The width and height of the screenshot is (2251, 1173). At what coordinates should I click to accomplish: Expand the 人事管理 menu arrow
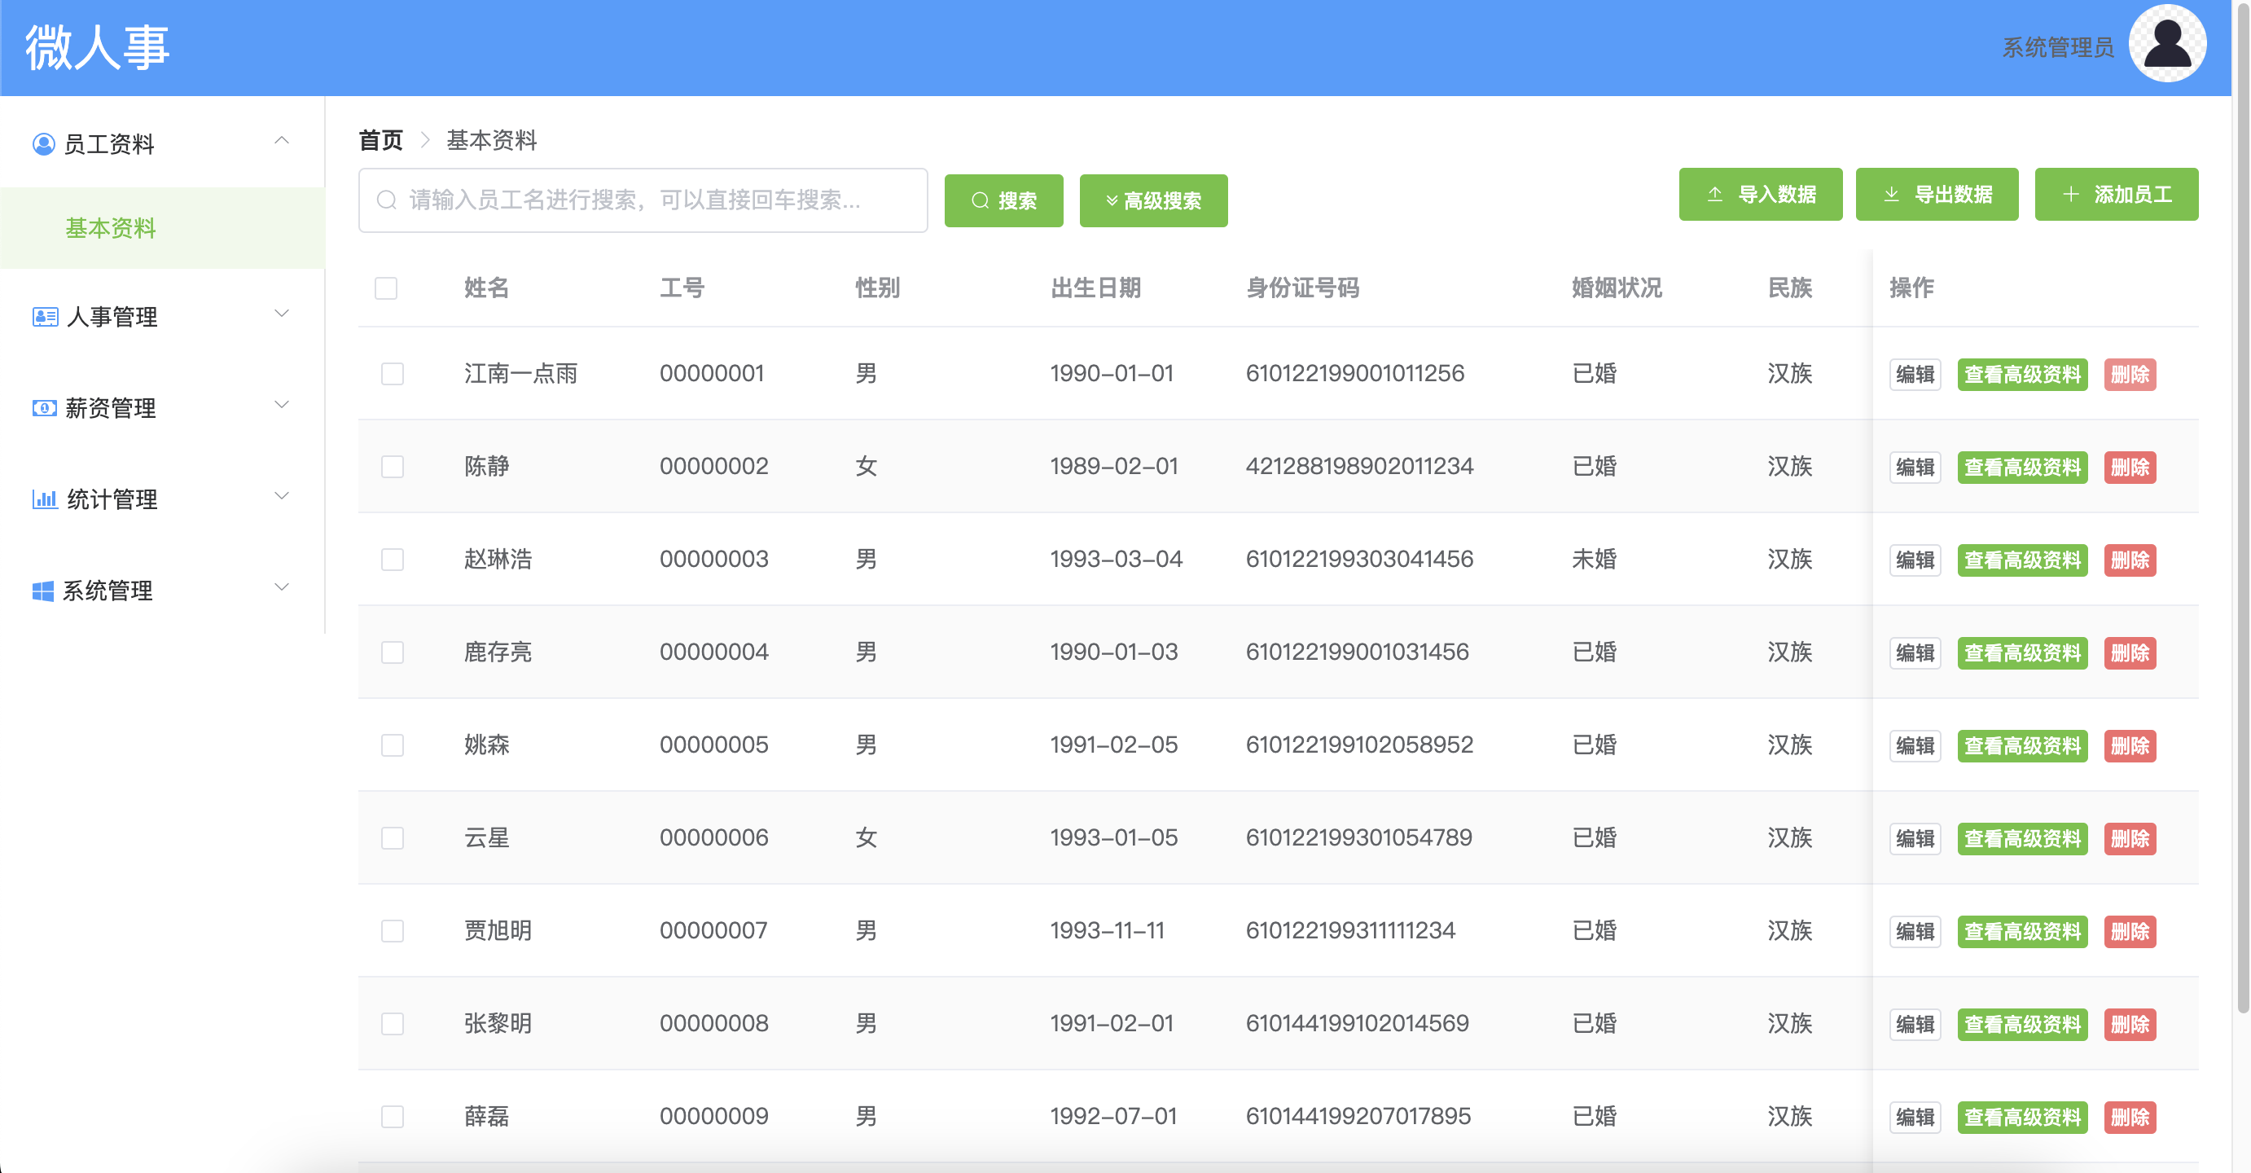282,314
